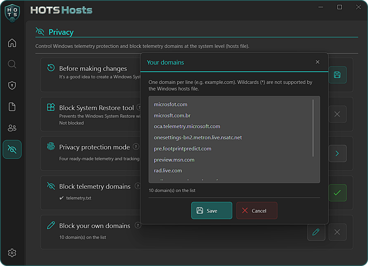Open the shield protection page in sidebar
The height and width of the screenshot is (266, 368).
(12, 85)
